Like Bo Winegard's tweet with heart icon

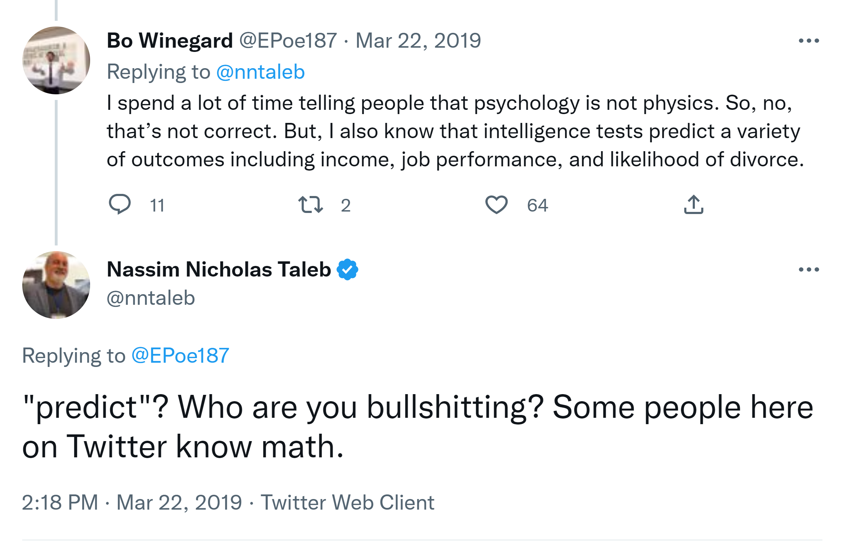point(496,204)
